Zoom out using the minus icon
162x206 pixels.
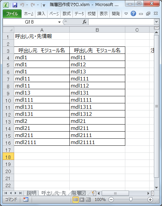[x=111, y=200]
